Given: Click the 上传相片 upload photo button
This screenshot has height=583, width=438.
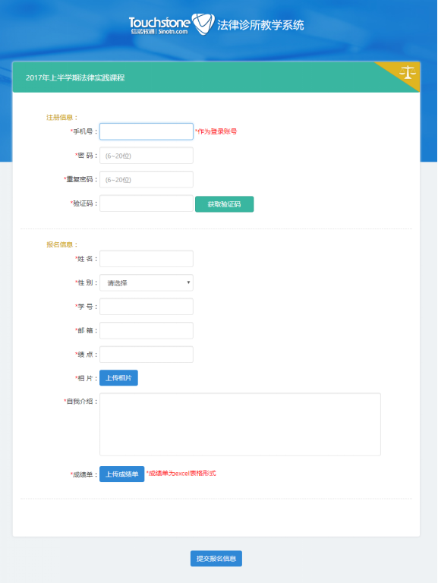Looking at the screenshot, I should point(118,378).
